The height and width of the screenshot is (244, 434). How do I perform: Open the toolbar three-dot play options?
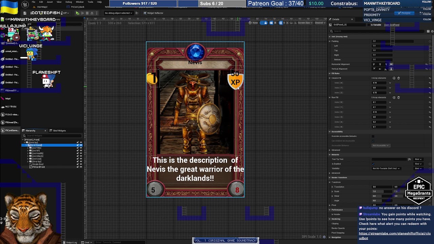click(x=97, y=13)
